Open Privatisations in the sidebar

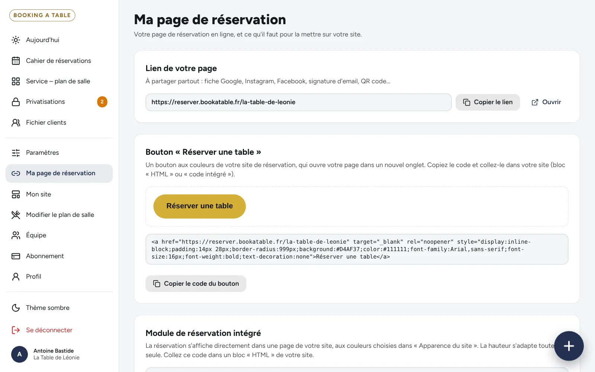click(x=59, y=102)
